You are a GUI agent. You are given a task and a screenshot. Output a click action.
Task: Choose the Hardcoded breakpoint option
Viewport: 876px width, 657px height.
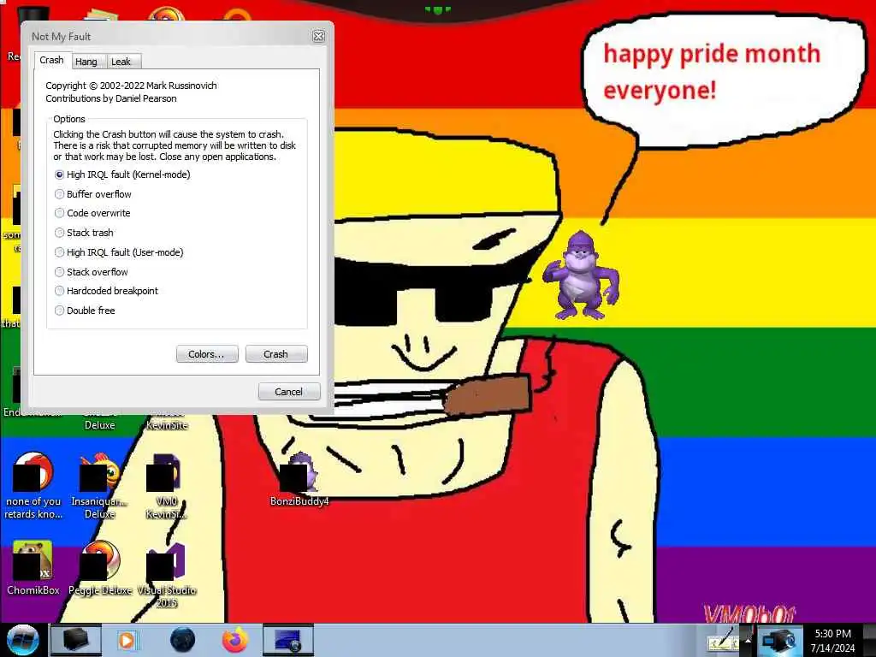click(106, 291)
